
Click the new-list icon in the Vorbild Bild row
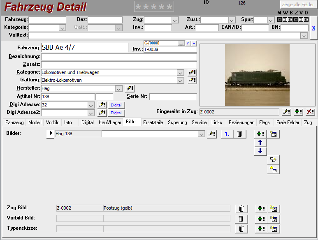(x=274, y=219)
